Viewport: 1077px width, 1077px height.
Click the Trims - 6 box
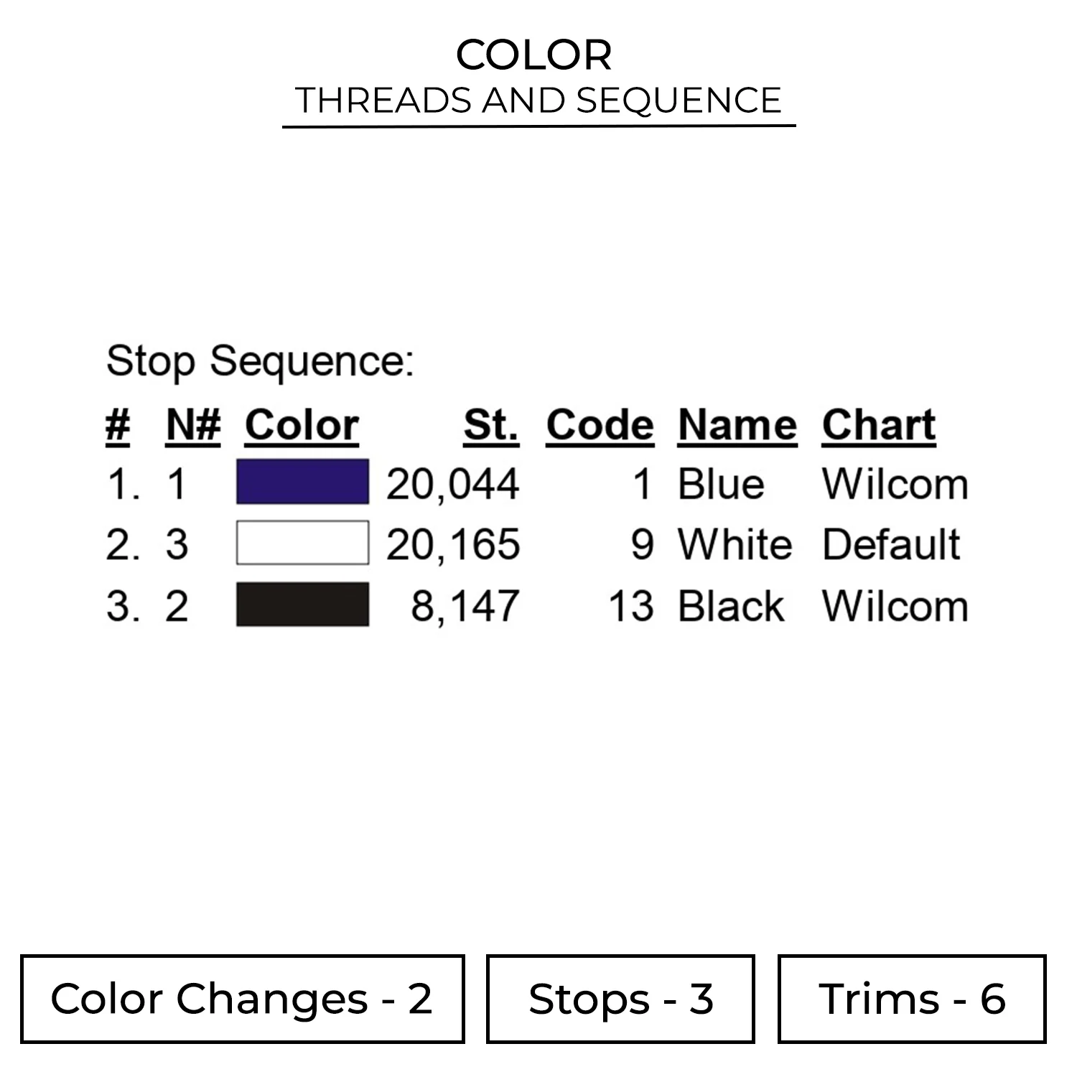[x=911, y=999]
